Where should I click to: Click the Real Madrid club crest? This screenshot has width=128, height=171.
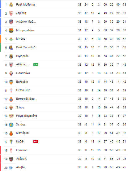(x=11, y=5)
